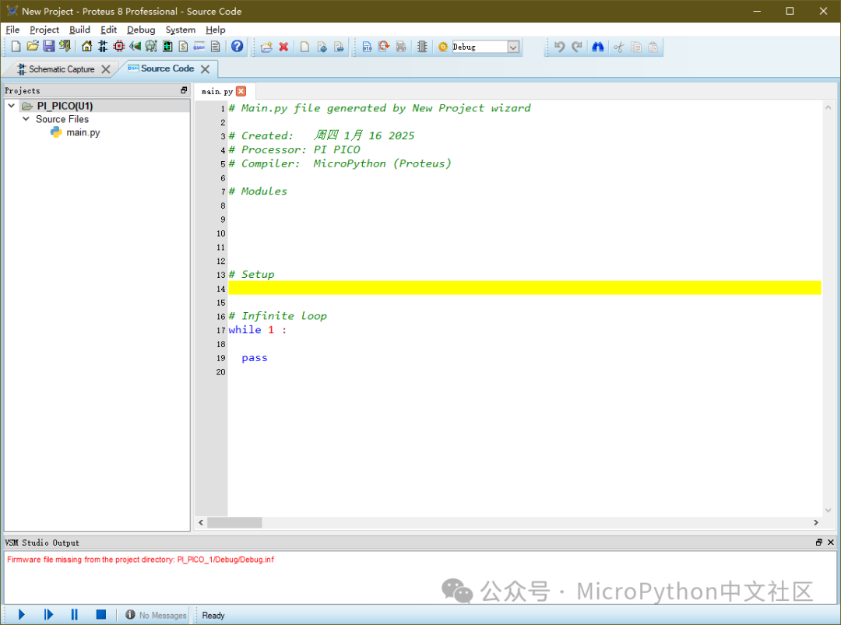The height and width of the screenshot is (625, 841).
Task: Click the Step simulation button
Action: point(48,614)
